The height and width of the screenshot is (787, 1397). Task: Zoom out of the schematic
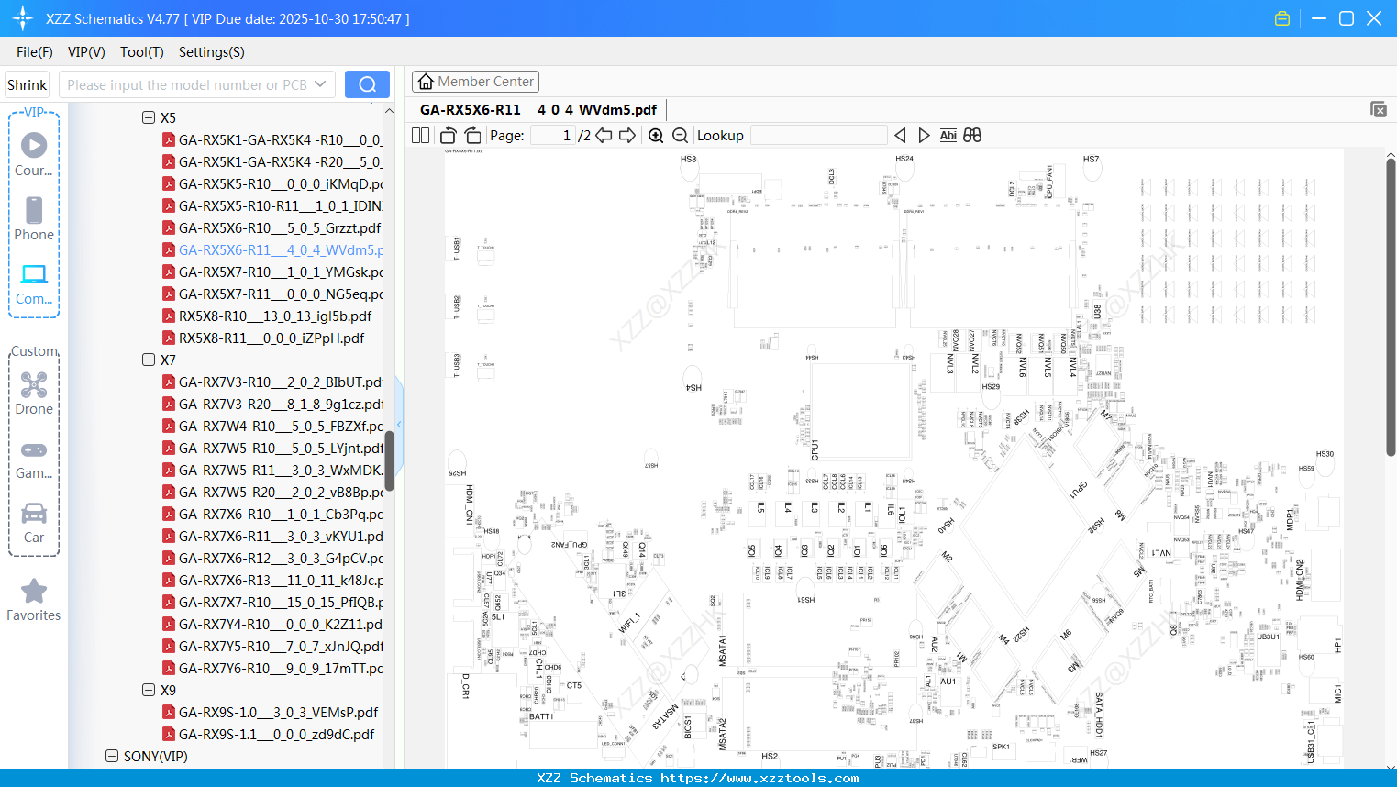(680, 135)
